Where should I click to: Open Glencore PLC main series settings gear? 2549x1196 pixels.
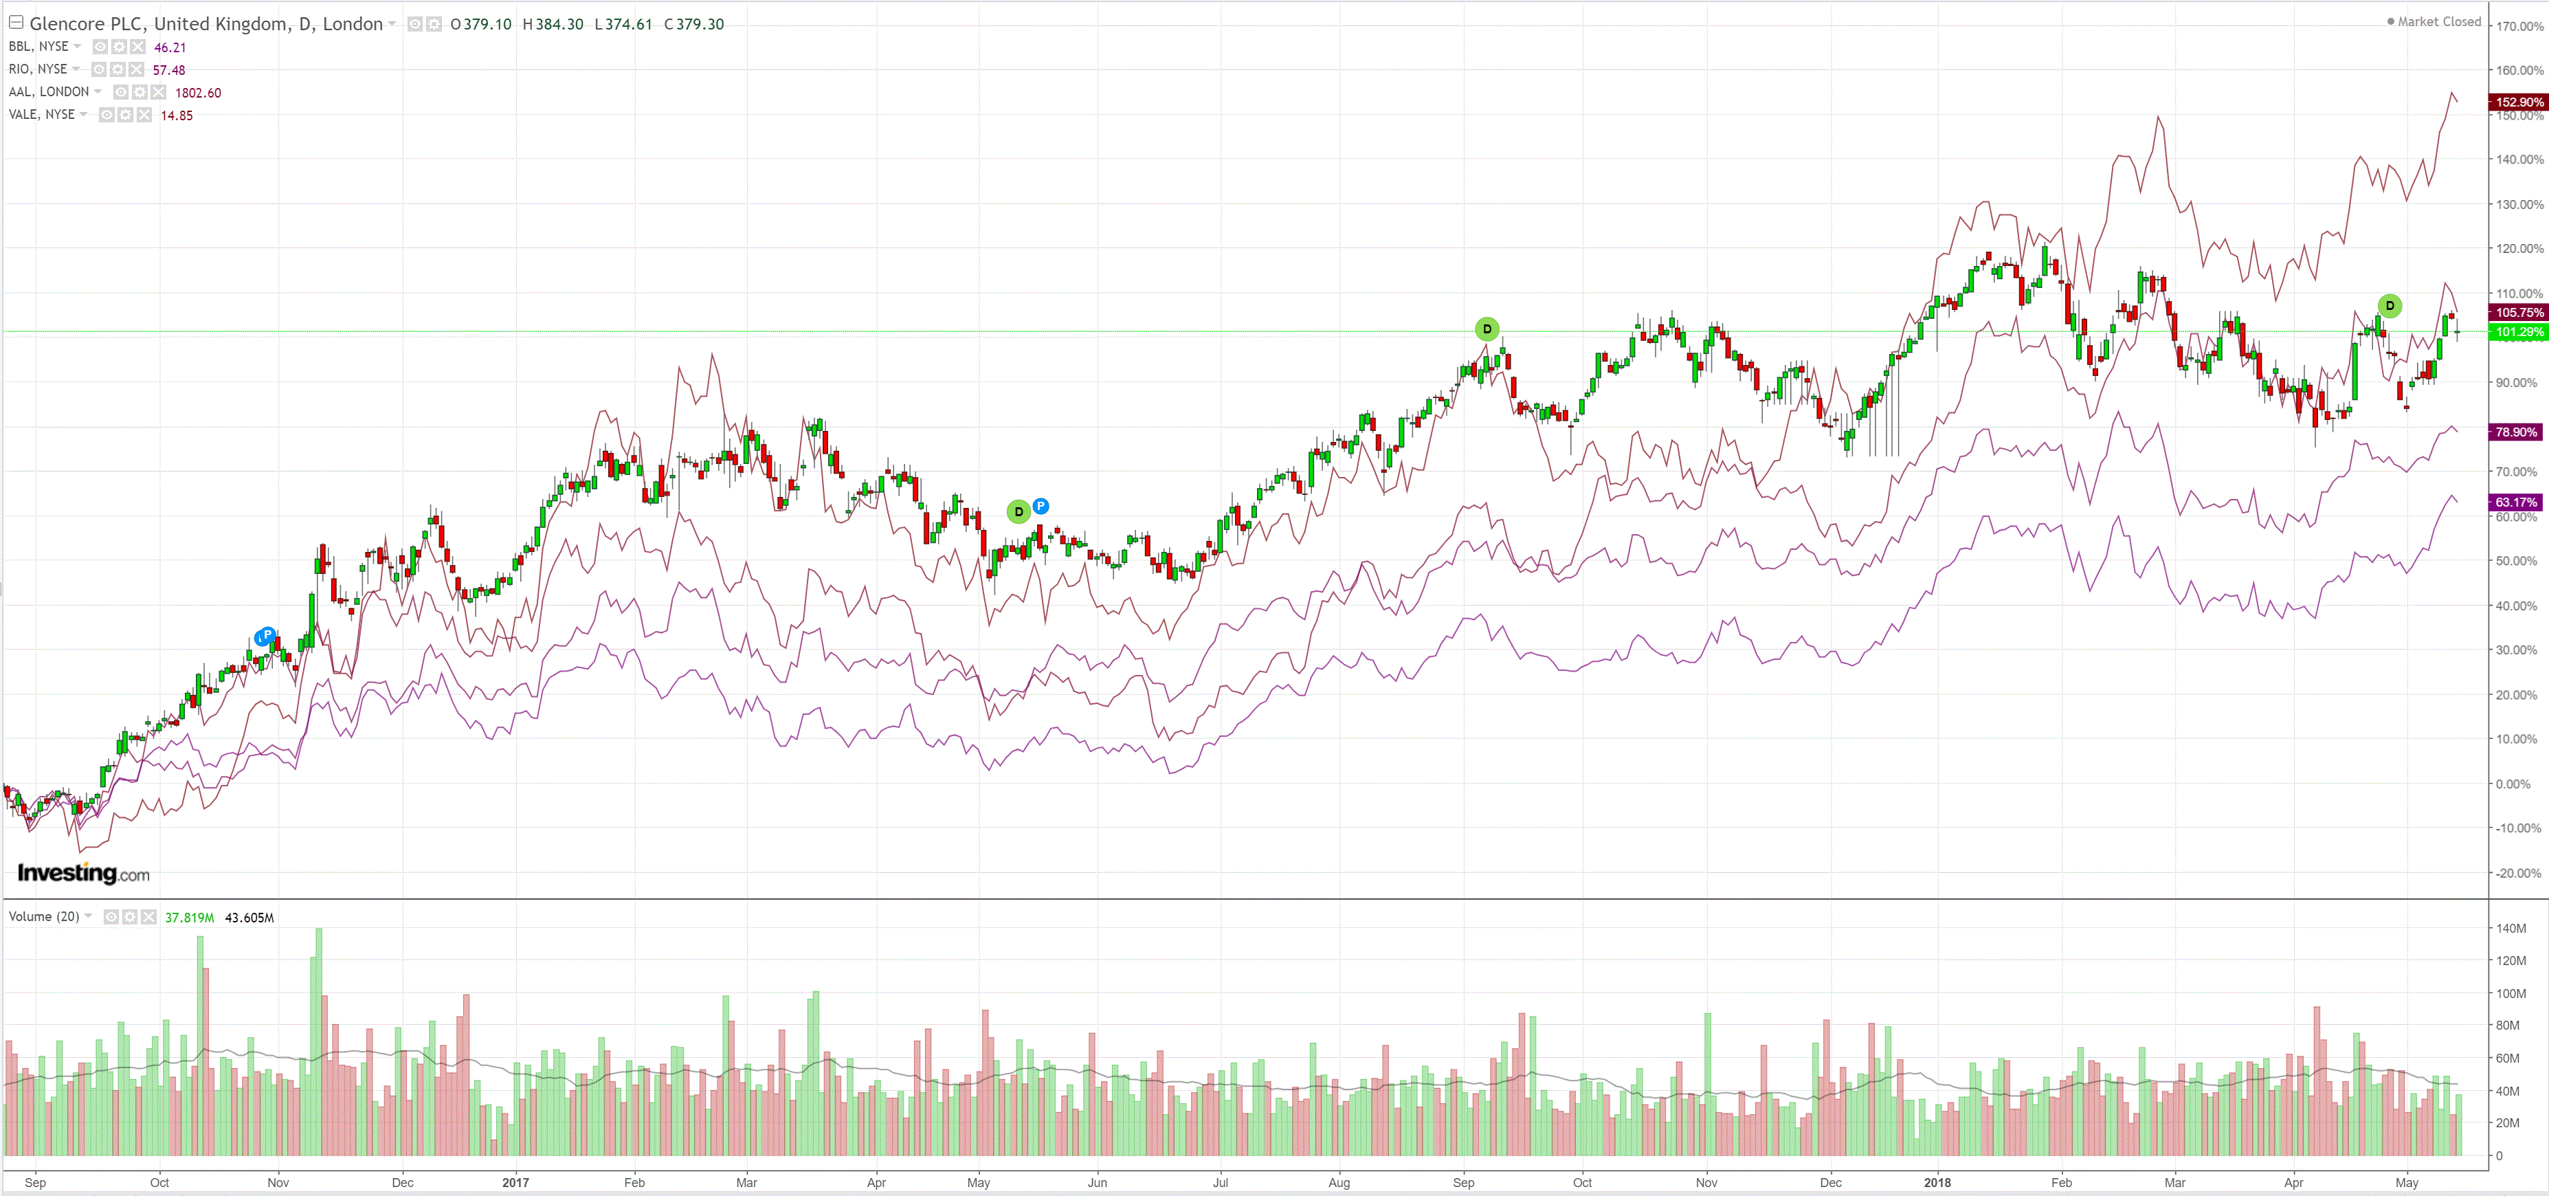(434, 24)
